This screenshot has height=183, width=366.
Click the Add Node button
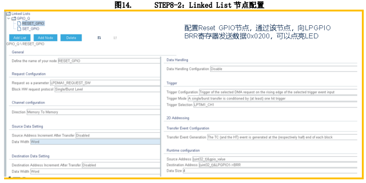(45, 38)
